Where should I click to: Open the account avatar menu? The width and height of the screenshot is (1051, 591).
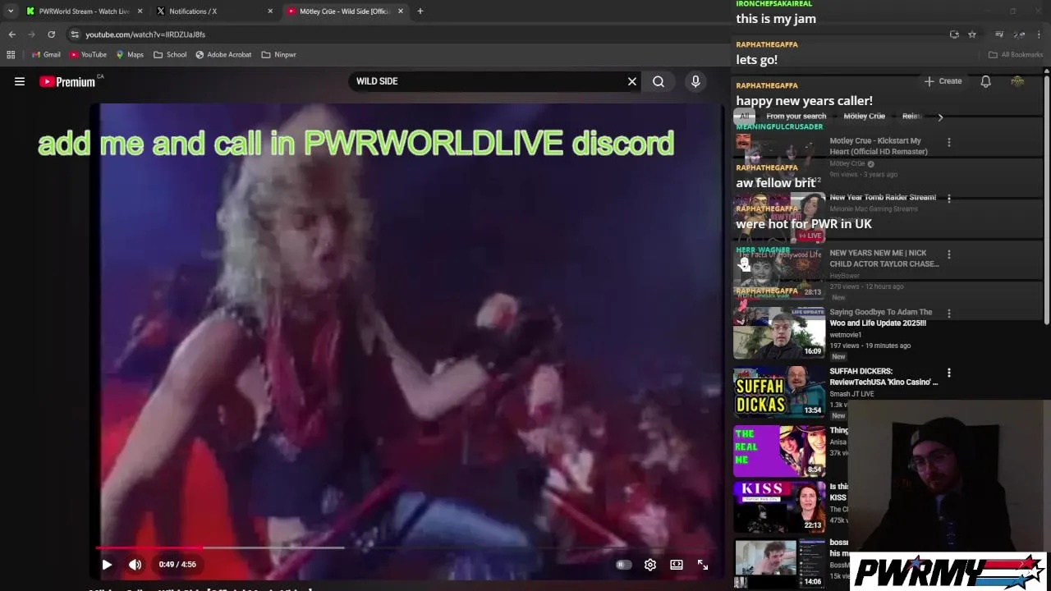(x=1017, y=81)
